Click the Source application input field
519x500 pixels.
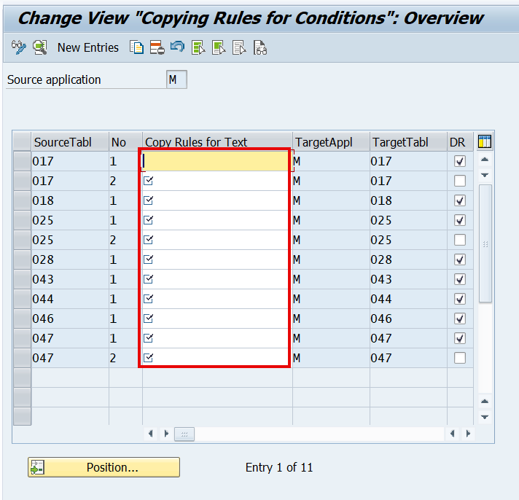click(176, 79)
